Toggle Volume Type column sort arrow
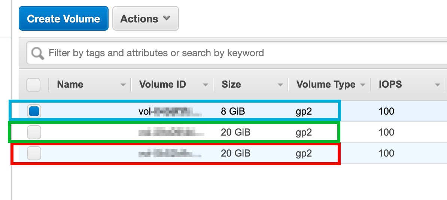 coord(363,85)
